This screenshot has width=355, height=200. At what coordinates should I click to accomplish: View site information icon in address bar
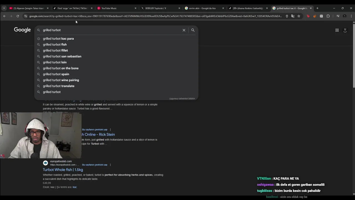26,16
